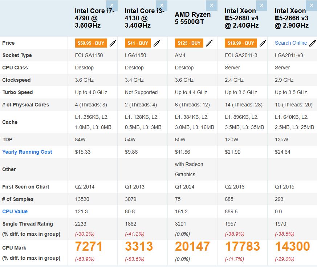Click socket value FCLGA2011-3
Screen dimensions: 317x267
point(241,55)
